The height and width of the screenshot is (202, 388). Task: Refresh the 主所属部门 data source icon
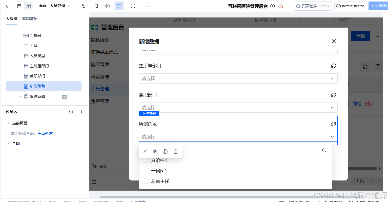pos(333,66)
